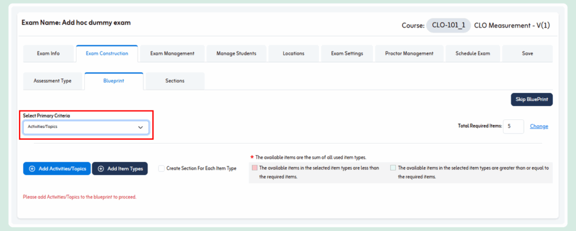Click the Total Required Items input field
The width and height of the screenshot is (576, 231).
coord(514,126)
